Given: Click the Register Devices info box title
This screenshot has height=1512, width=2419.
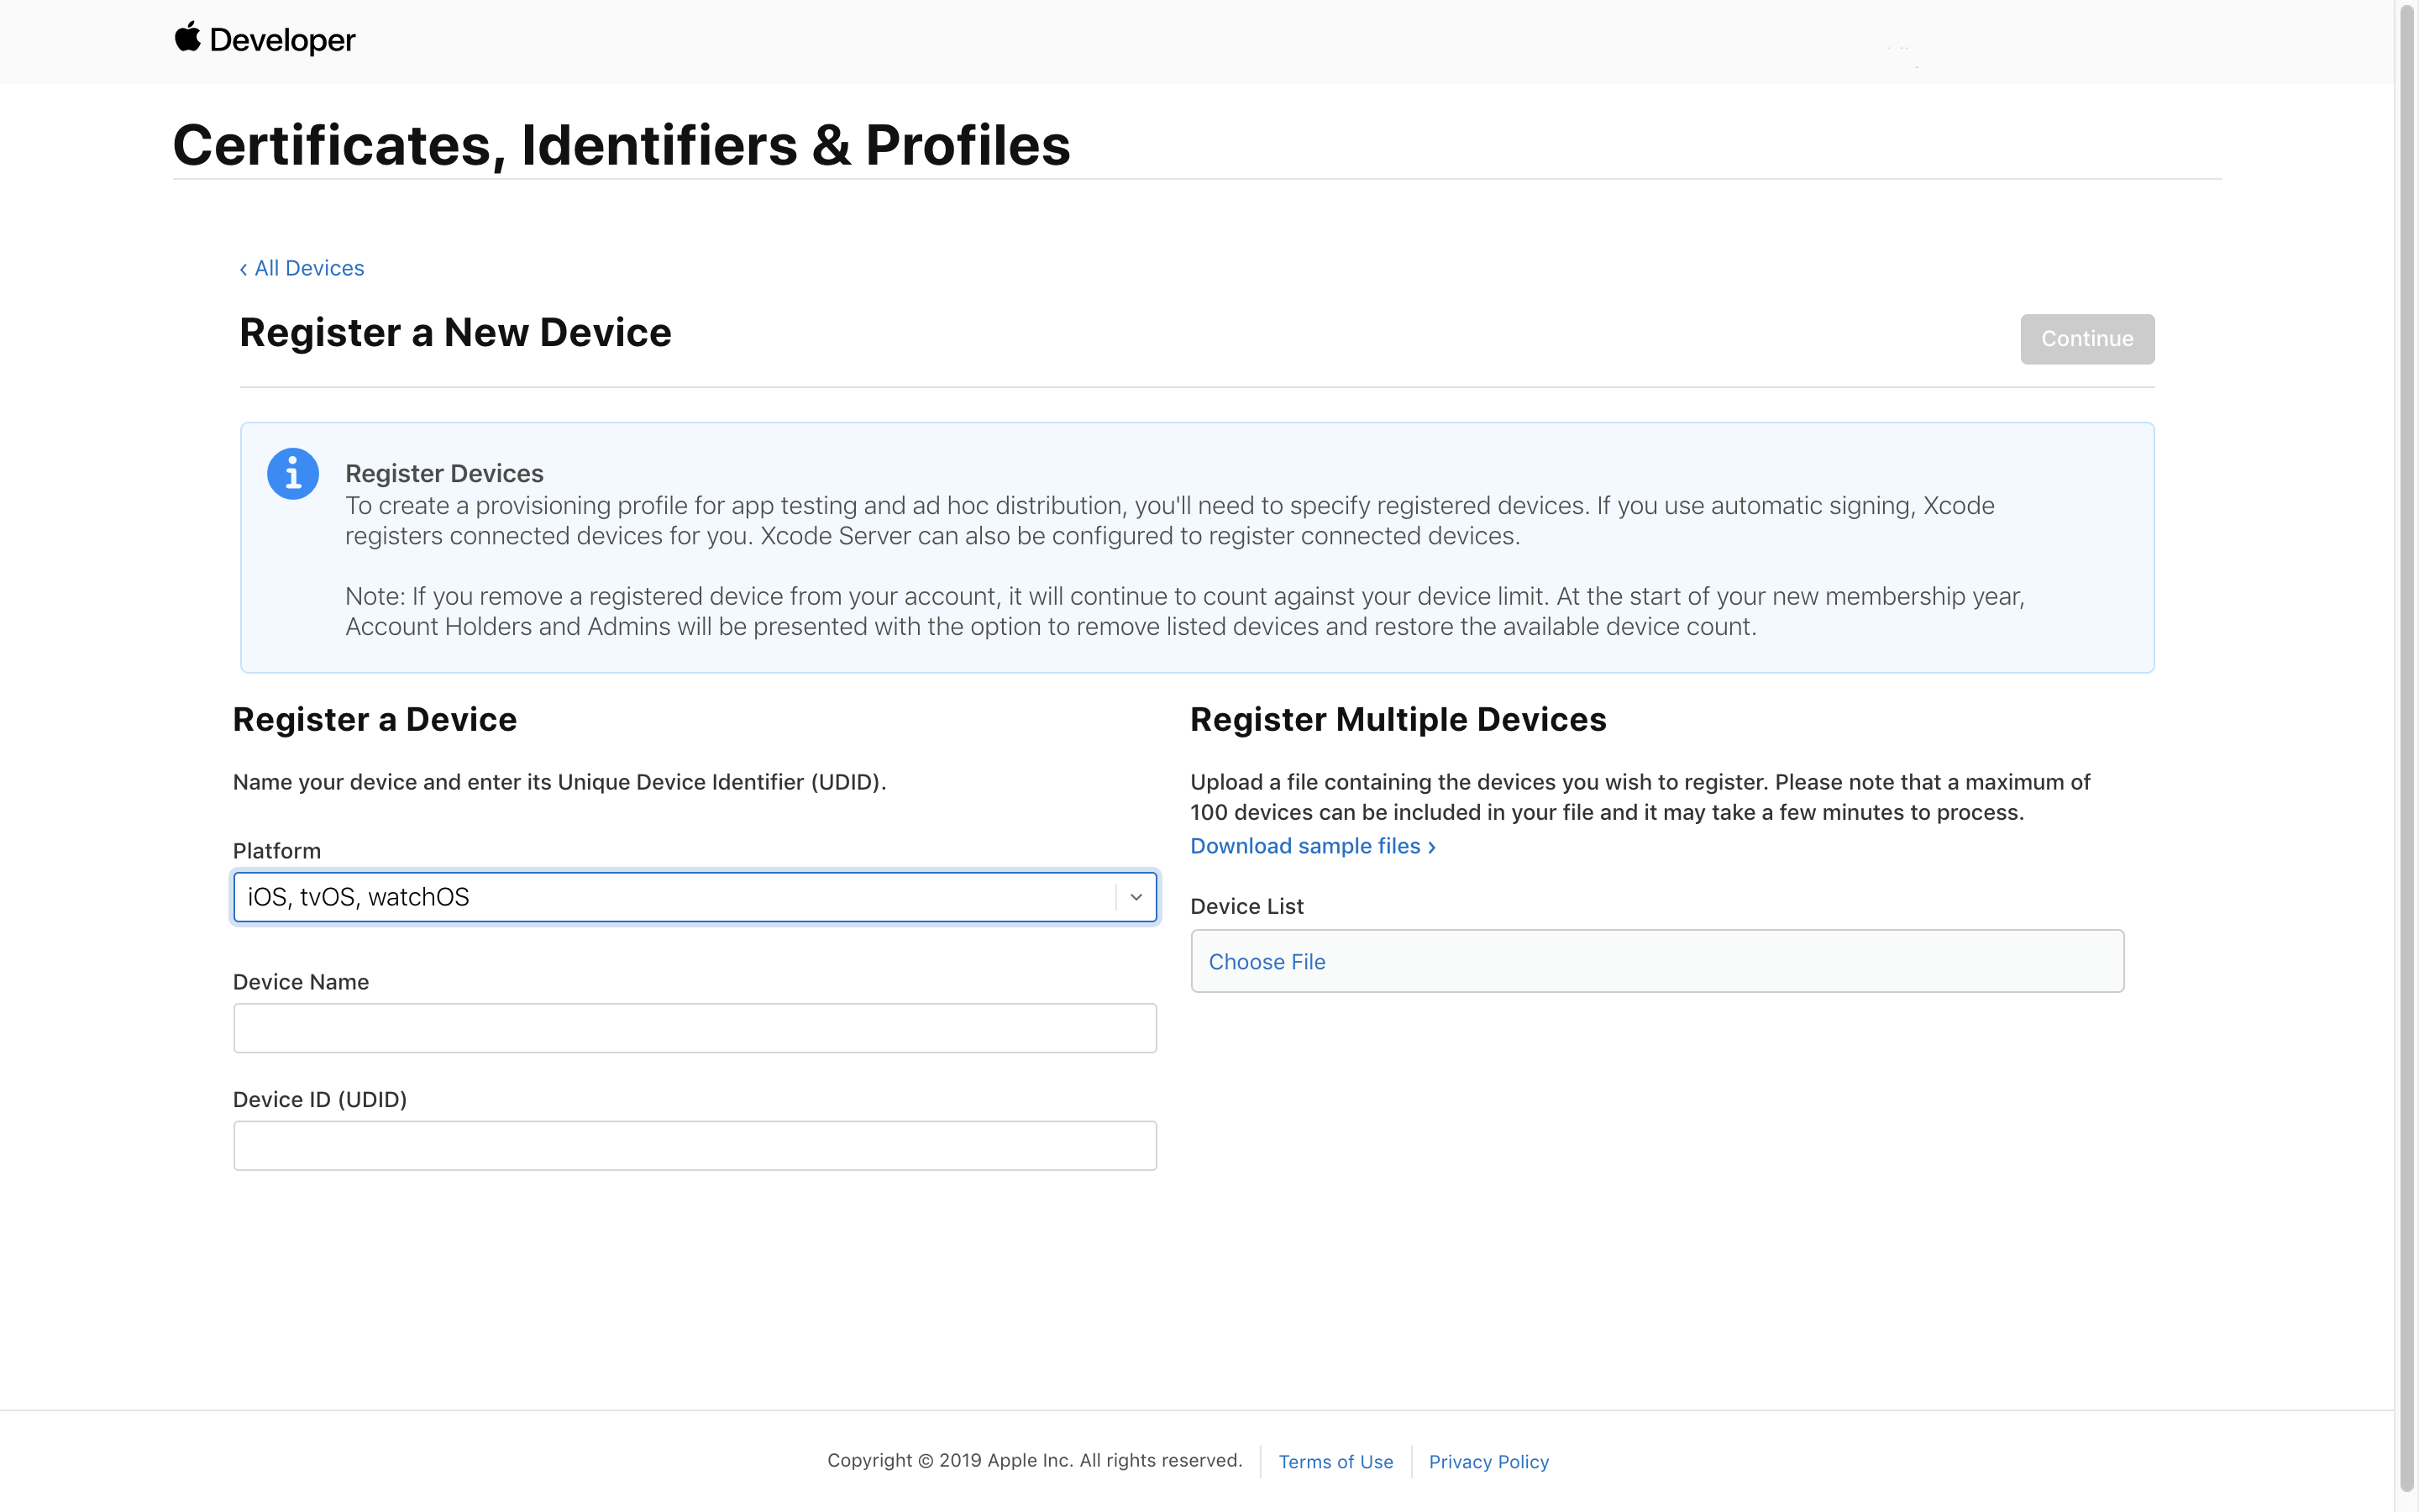Looking at the screenshot, I should coord(443,473).
